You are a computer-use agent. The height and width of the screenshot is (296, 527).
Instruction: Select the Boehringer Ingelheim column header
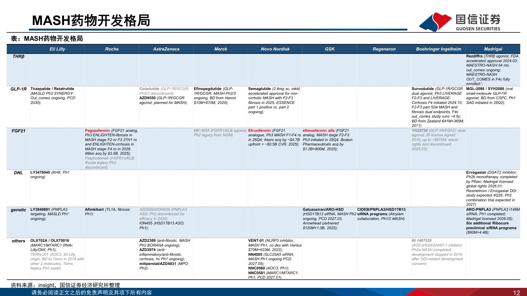click(438, 49)
